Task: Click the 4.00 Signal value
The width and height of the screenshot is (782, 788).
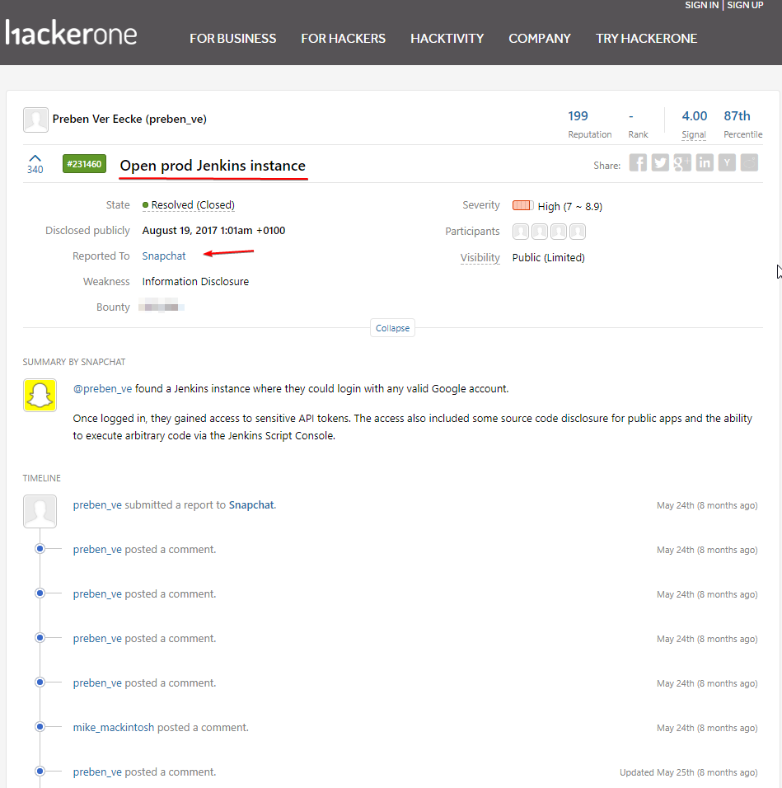Action: [695, 116]
